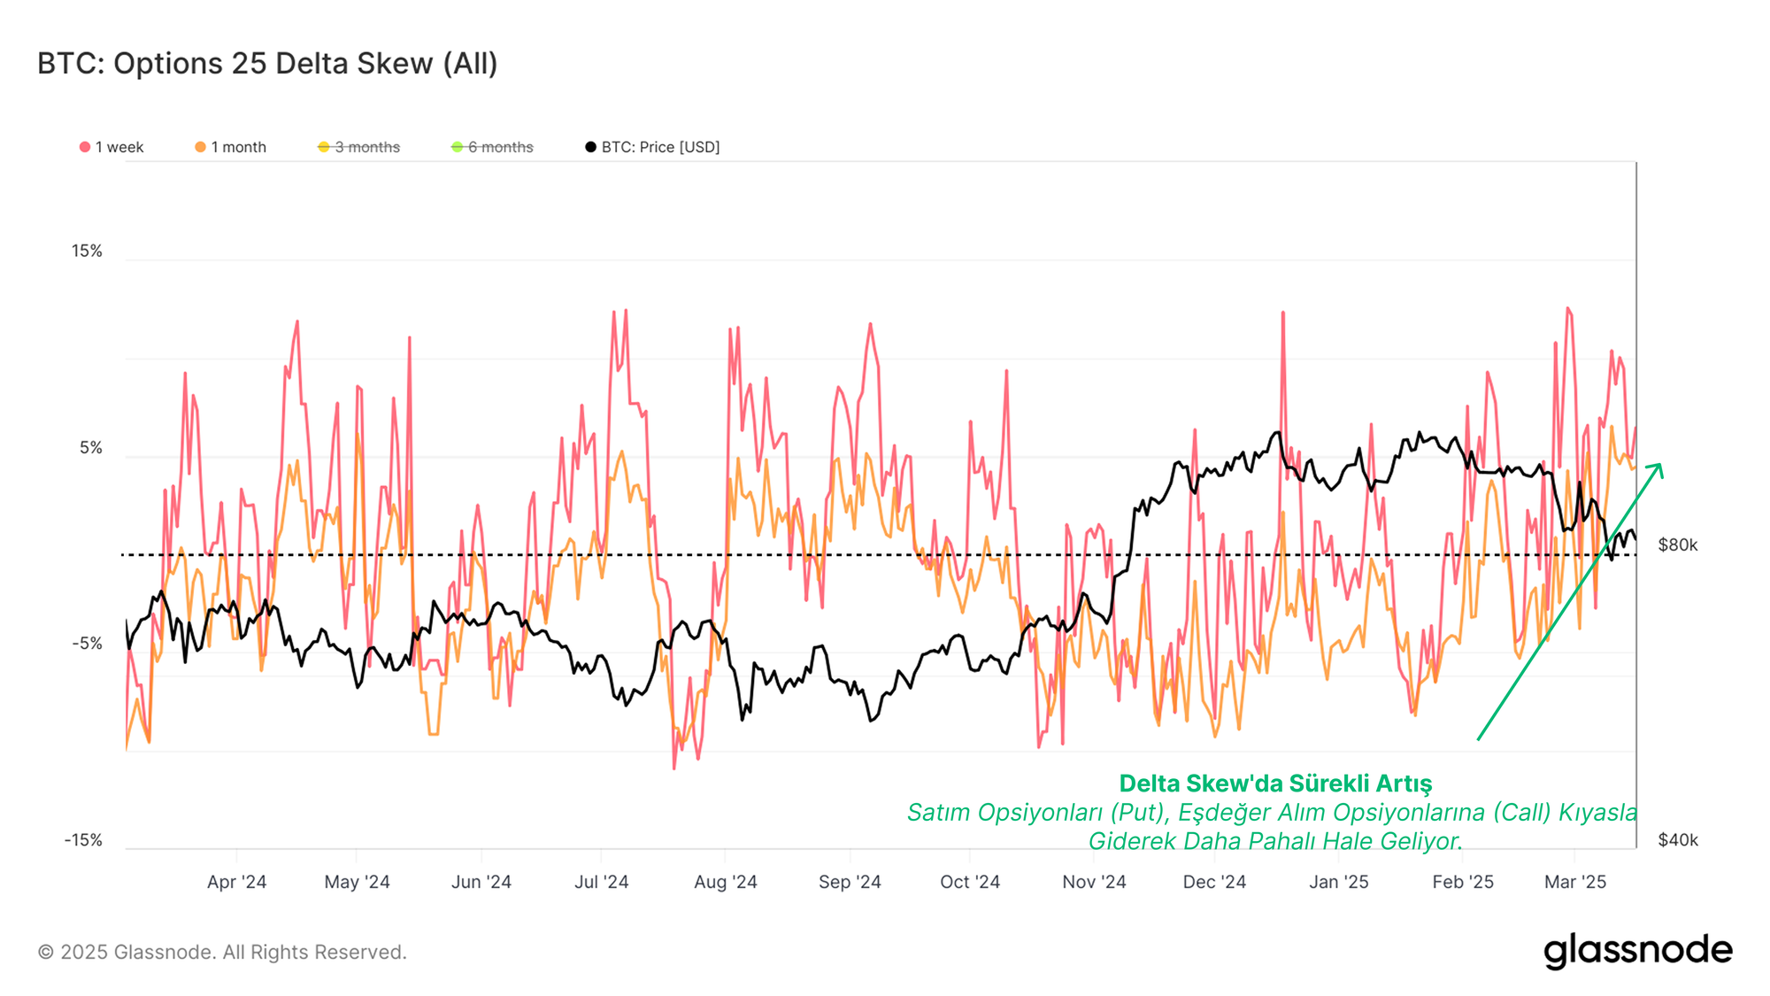Screen dimensions: 1770x996
Task: Toggle the 1 month legend series
Action: click(238, 147)
